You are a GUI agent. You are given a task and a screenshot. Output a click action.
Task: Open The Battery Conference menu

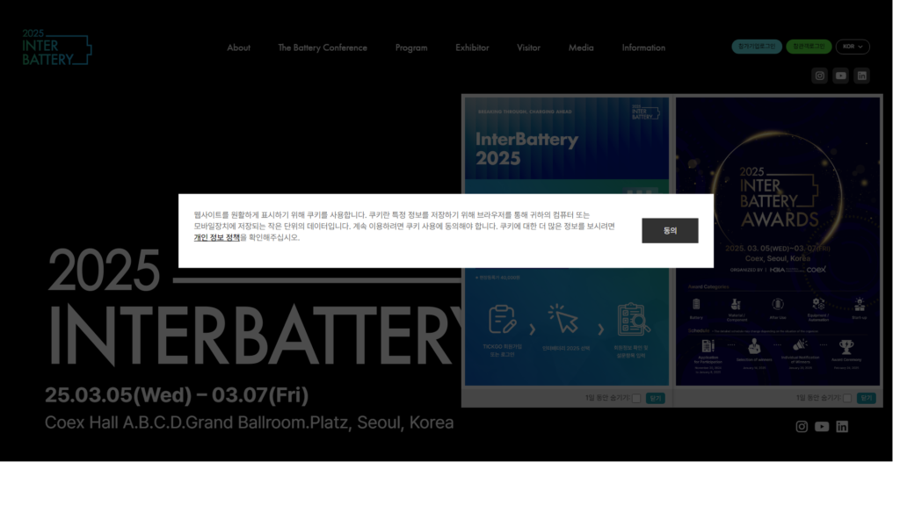[323, 47]
